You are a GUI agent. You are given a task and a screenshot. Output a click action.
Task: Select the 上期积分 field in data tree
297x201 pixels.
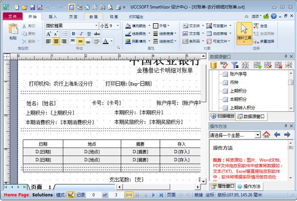238,91
